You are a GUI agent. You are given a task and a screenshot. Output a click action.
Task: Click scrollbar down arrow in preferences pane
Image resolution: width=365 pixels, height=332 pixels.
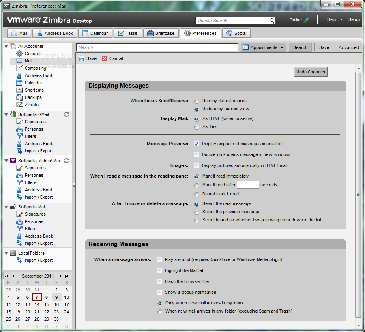pyautogui.click(x=358, y=325)
